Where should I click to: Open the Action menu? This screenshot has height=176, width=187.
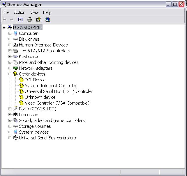click(x=20, y=12)
